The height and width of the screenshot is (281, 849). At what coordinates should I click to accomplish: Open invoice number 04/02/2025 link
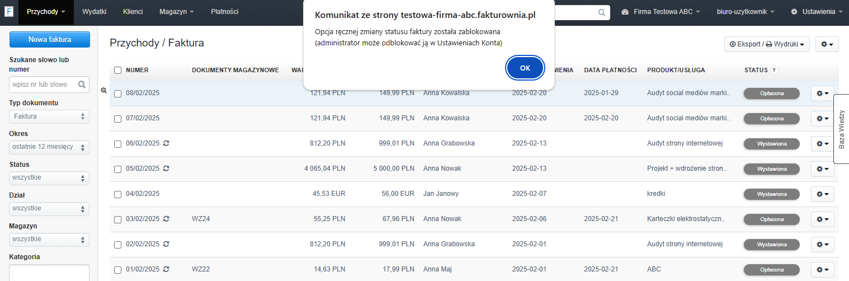143,194
